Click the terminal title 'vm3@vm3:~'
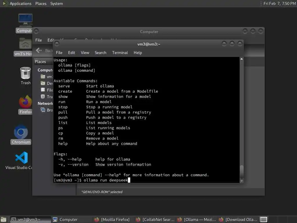The image size is (297, 223). coord(149,44)
